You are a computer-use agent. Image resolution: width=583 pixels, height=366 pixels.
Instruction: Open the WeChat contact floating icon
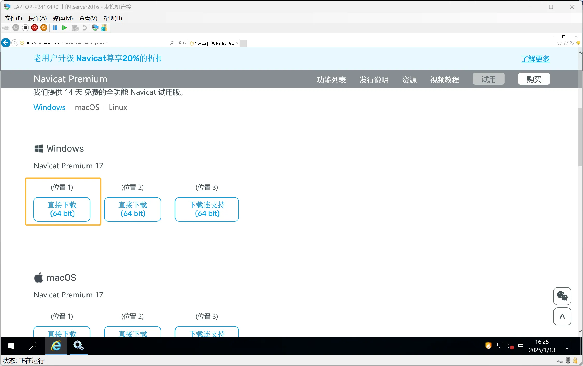pos(562,296)
